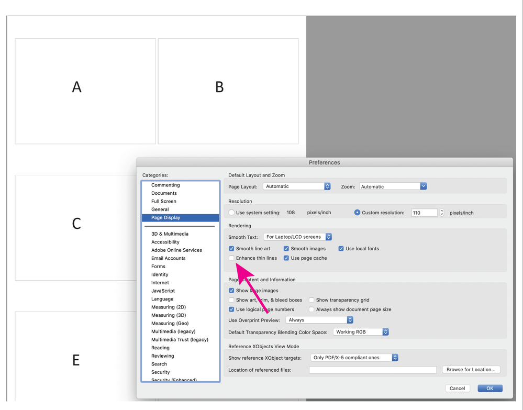523x410 pixels.
Task: Select Commenting category
Action: tap(181, 185)
